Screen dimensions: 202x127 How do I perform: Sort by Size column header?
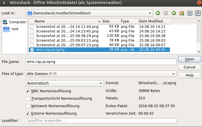click(111, 21)
